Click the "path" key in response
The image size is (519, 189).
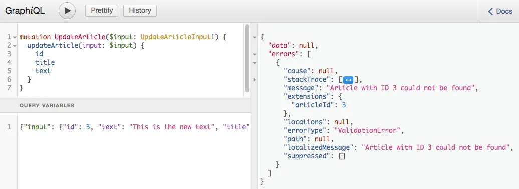tap(295, 139)
